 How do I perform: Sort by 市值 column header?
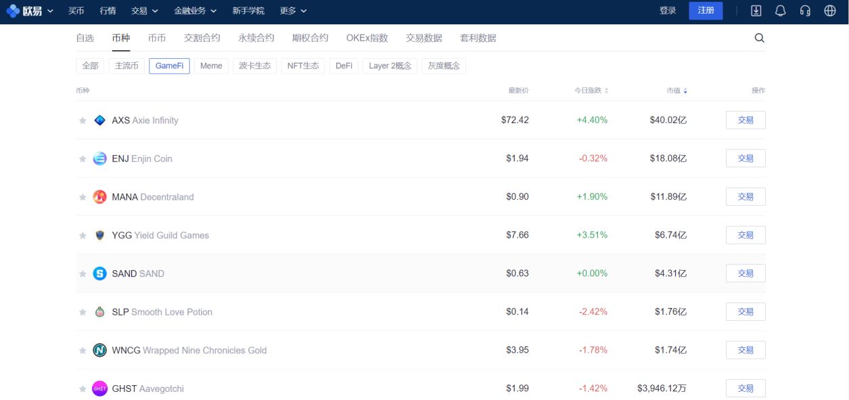tap(676, 91)
